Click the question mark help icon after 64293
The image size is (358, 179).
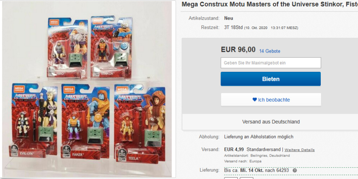[x=295, y=170]
